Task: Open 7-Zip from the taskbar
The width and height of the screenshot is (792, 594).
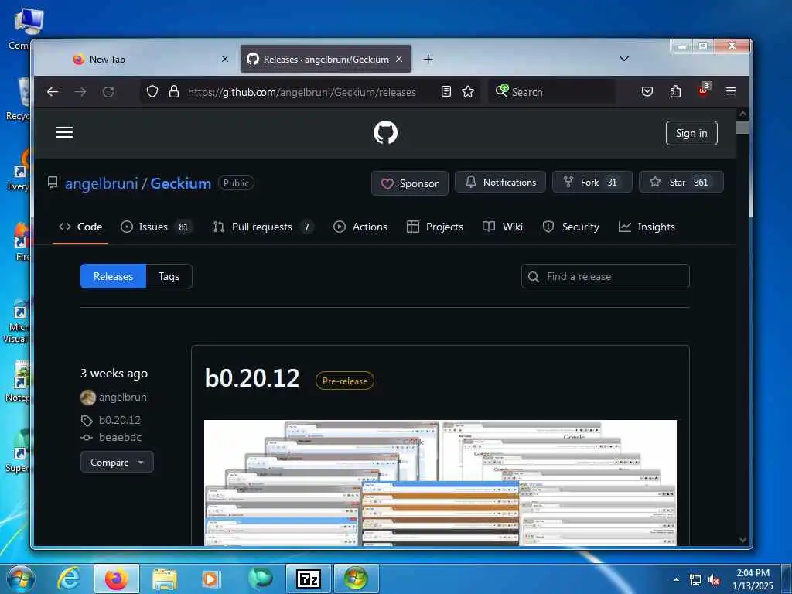Action: click(308, 579)
